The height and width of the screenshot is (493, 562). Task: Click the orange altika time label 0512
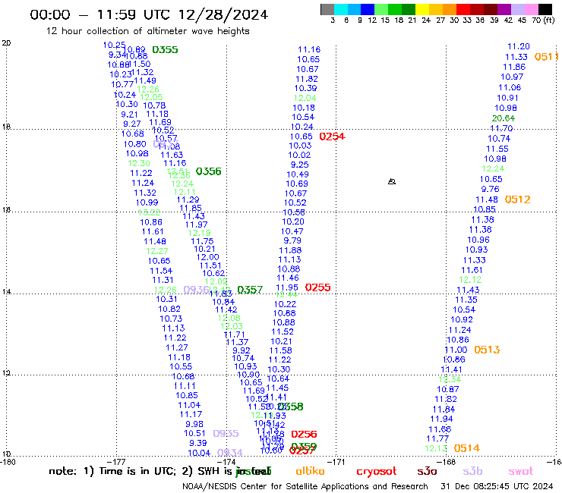pyautogui.click(x=517, y=199)
